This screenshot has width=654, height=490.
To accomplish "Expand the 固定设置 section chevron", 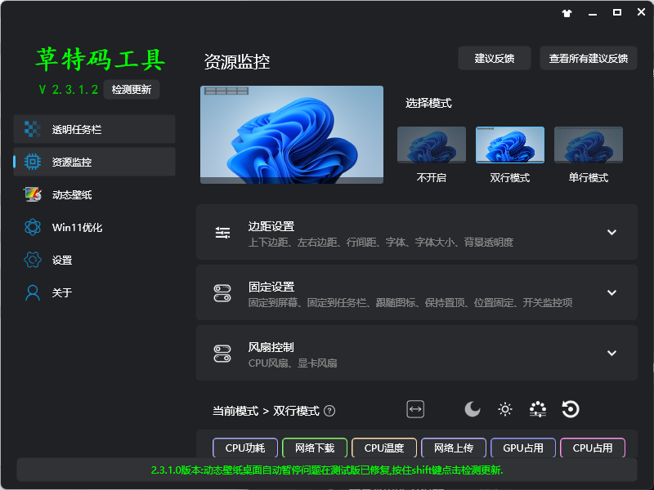I will (x=611, y=292).
